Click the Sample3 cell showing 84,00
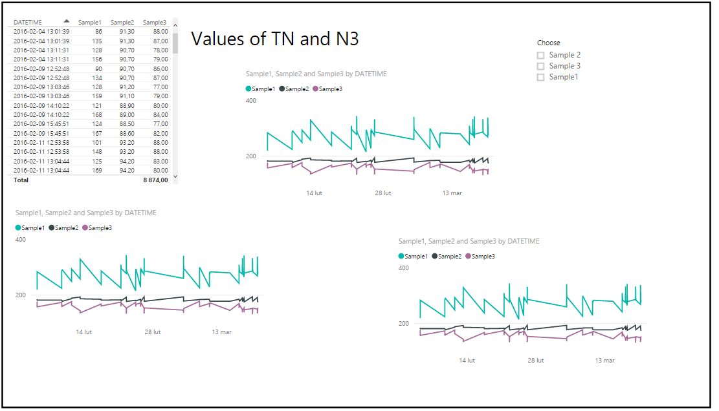This screenshot has height=411, width=719. [x=160, y=115]
